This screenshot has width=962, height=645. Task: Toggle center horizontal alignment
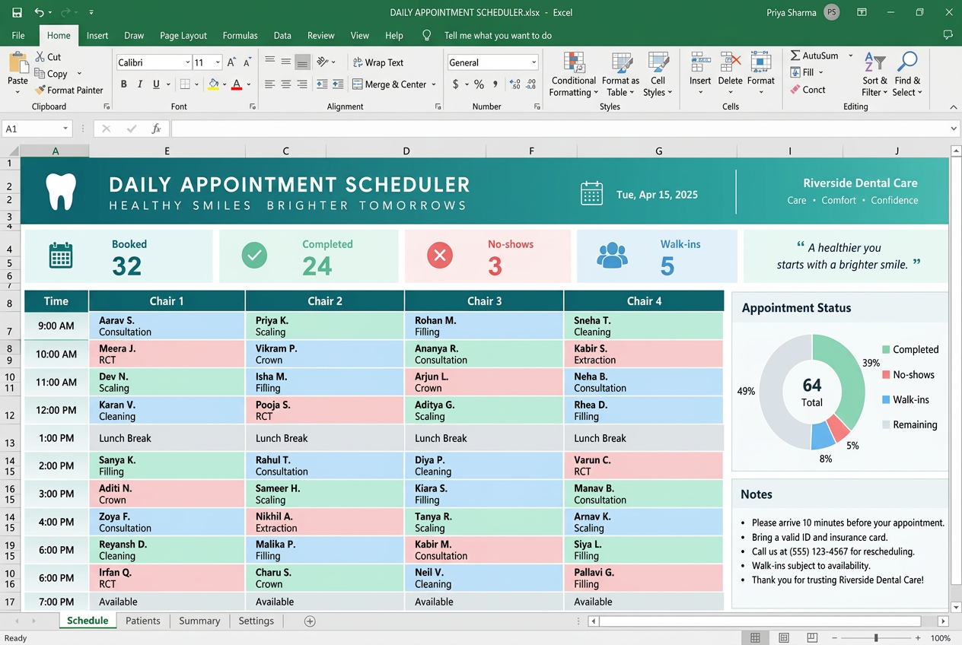tap(286, 84)
